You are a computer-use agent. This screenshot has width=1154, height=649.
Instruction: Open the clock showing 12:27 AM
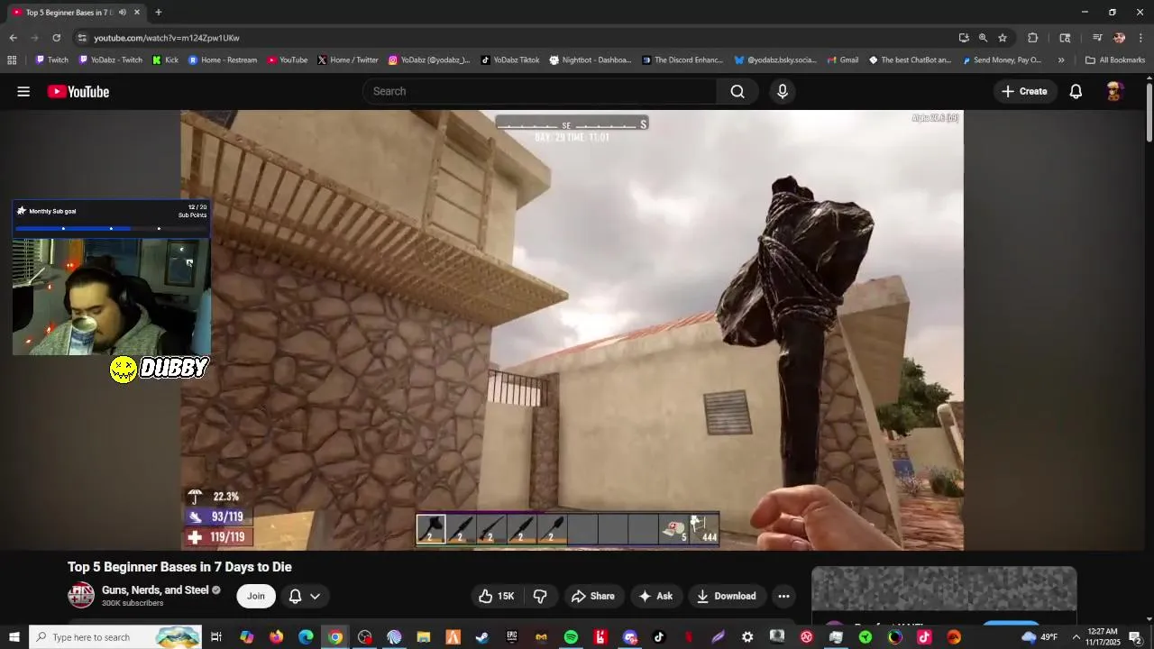tap(1104, 637)
